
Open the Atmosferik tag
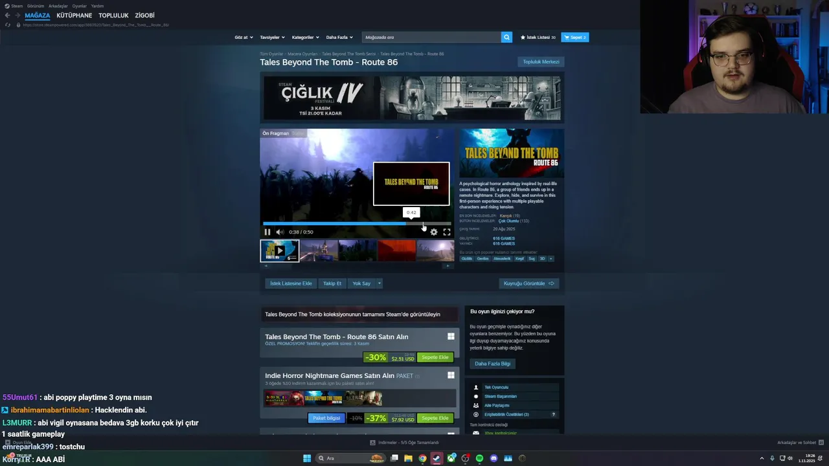tap(502, 258)
